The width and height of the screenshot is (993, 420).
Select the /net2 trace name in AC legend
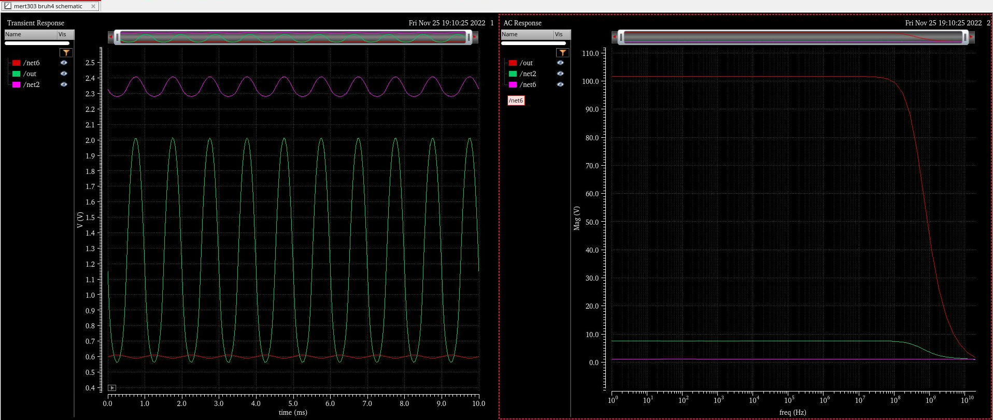[528, 74]
